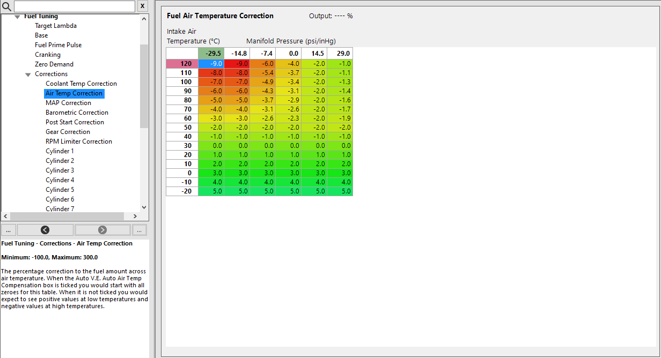Click the -29.5 manifold pressure column header
Screen dimensions: 661x358
click(x=211, y=53)
